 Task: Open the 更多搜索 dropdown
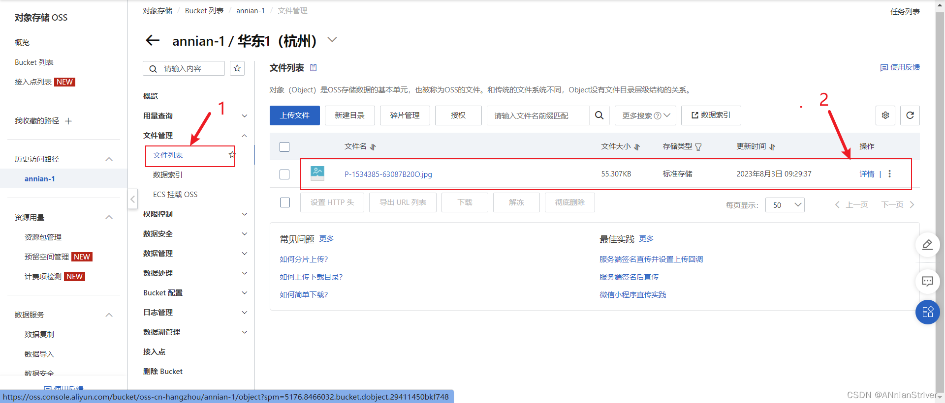pyautogui.click(x=645, y=115)
